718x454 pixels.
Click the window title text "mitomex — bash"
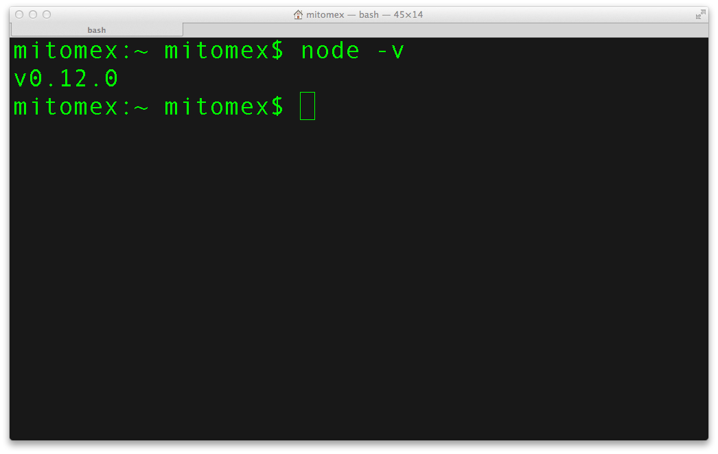click(343, 14)
